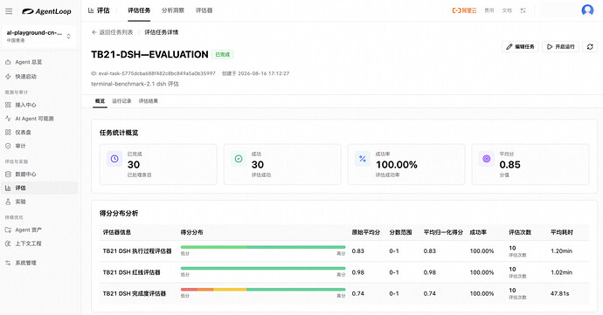Click the TB21 DSH 完成度评估器 row name
The height and width of the screenshot is (315, 603).
135,293
